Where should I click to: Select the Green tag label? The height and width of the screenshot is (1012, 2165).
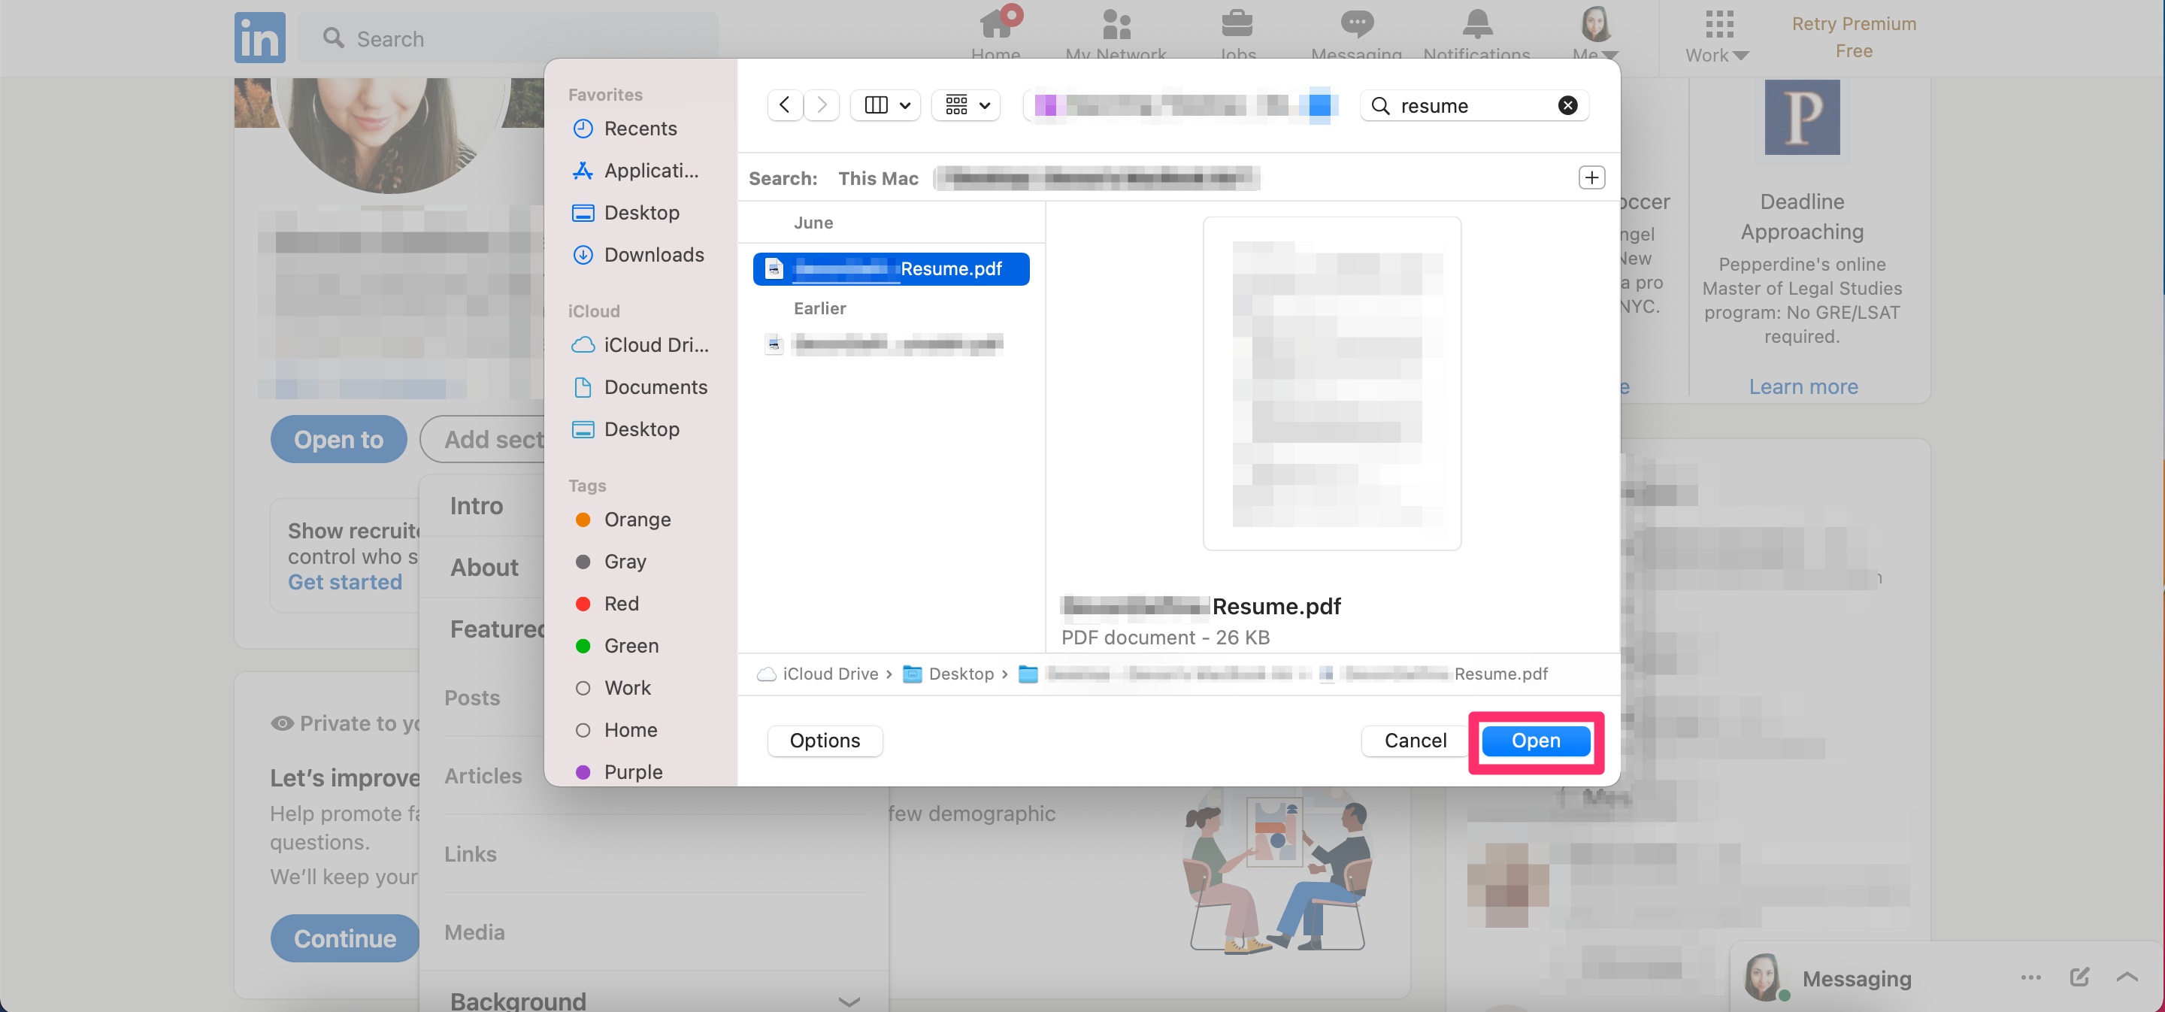631,645
